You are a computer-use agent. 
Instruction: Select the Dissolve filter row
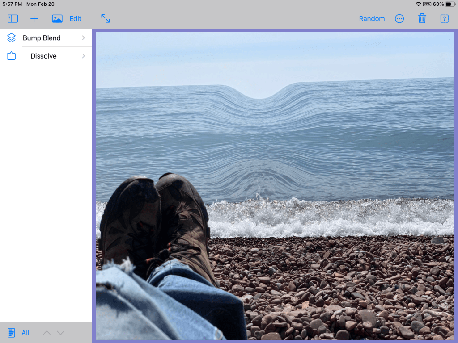tap(49, 56)
